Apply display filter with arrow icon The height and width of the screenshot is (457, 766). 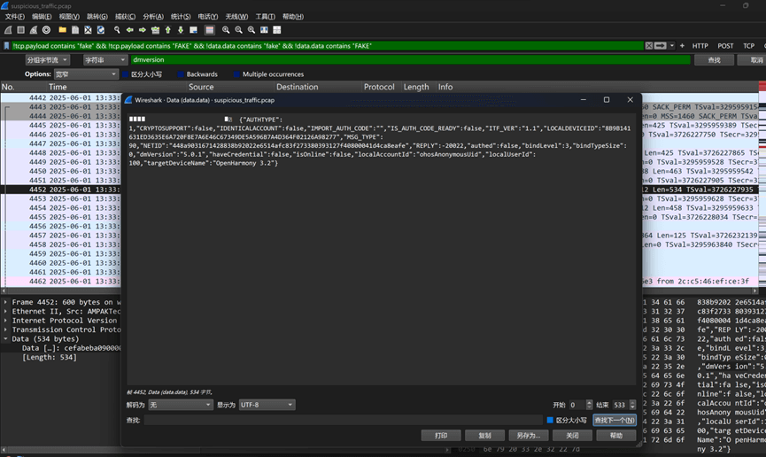tap(661, 45)
